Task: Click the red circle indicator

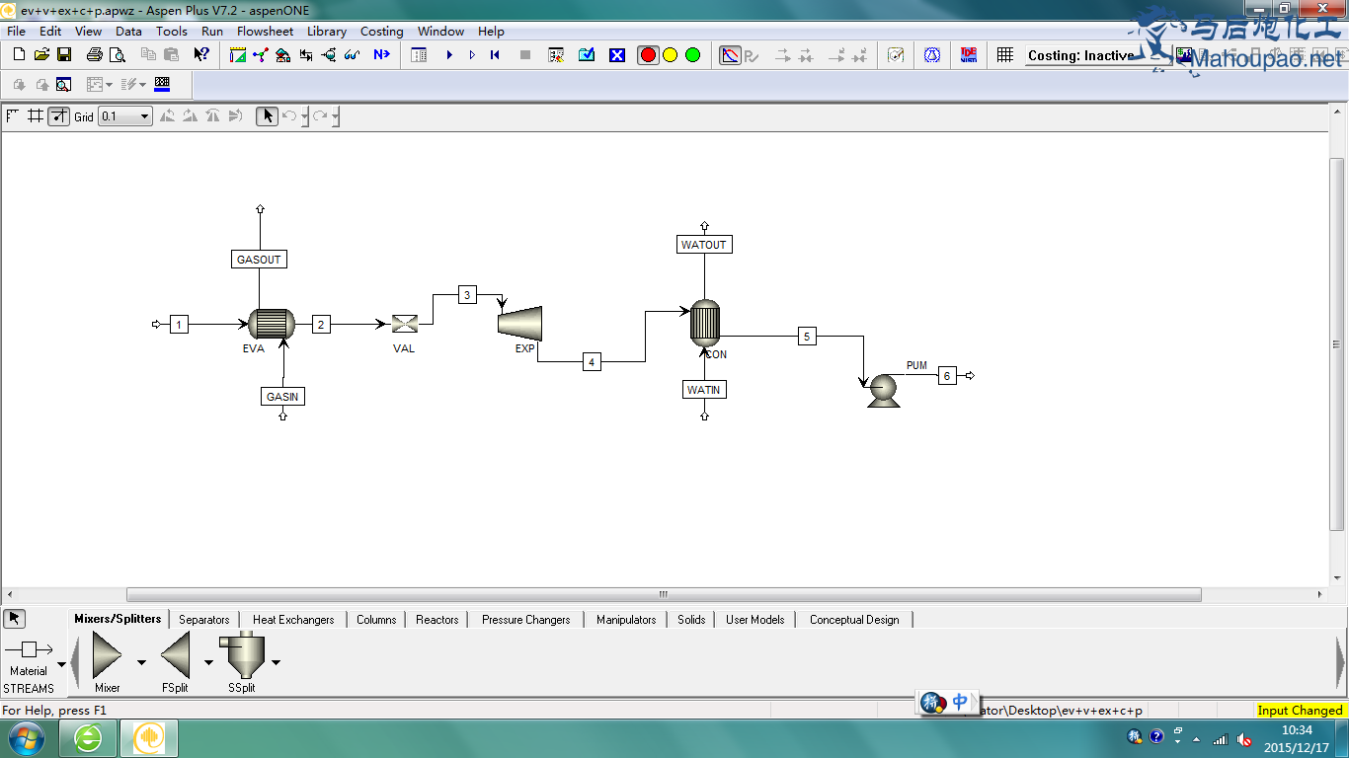Action: 648,55
